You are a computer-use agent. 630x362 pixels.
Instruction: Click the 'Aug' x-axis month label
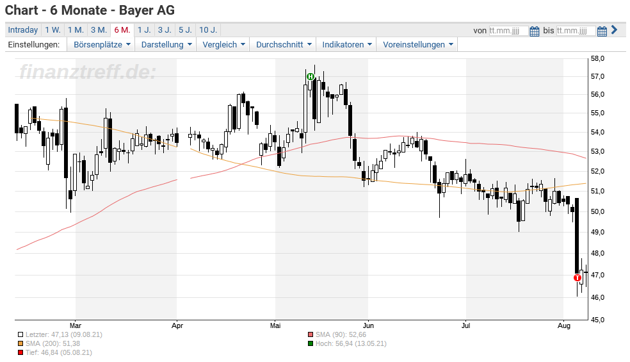coord(564,325)
